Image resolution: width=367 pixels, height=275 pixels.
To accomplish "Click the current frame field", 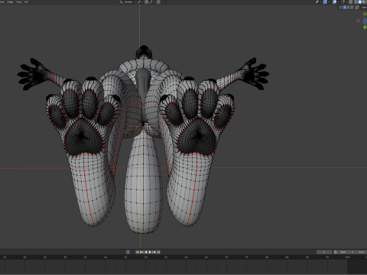I will (x=324, y=252).
